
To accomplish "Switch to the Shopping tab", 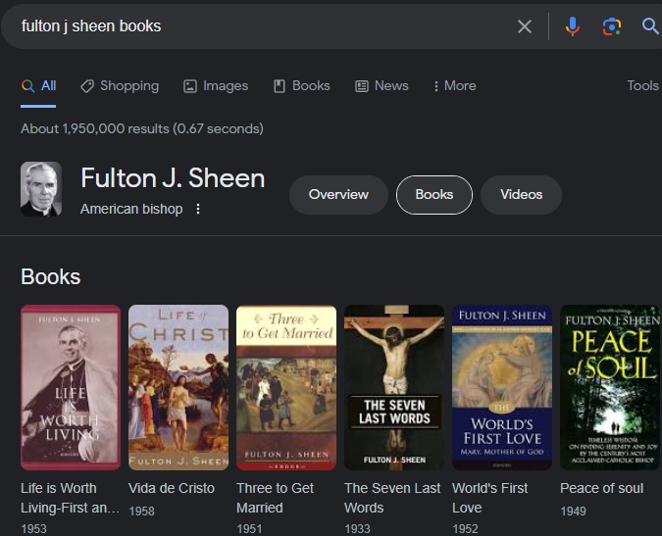I will (120, 86).
